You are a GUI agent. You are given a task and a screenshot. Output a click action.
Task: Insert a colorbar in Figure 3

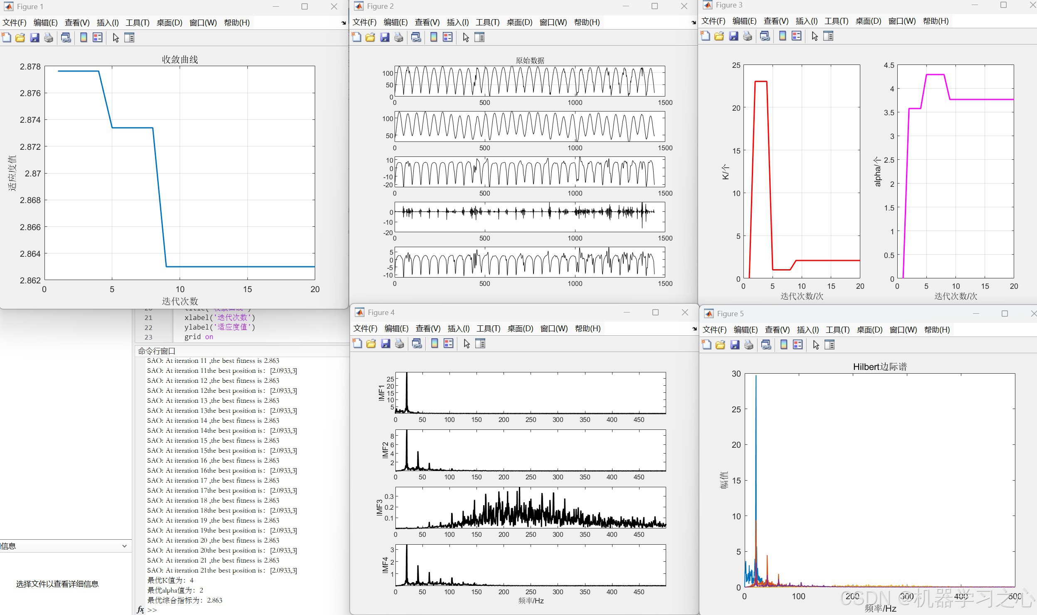point(783,36)
